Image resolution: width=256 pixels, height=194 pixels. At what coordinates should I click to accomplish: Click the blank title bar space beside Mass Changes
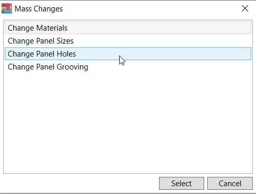pyautogui.click(x=150, y=9)
